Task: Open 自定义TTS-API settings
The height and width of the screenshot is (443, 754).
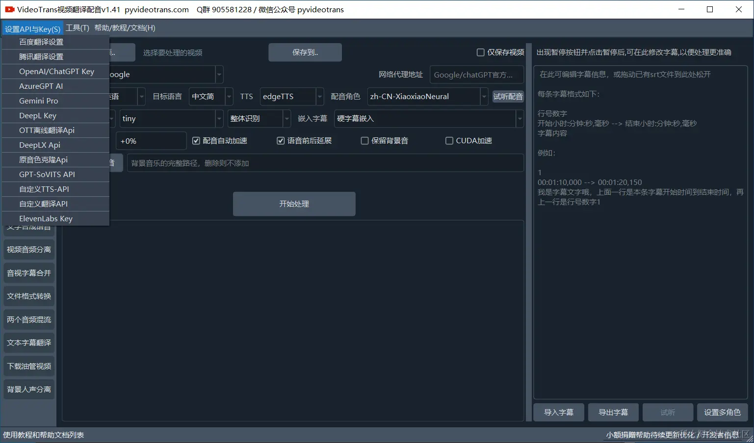Action: 55,189
